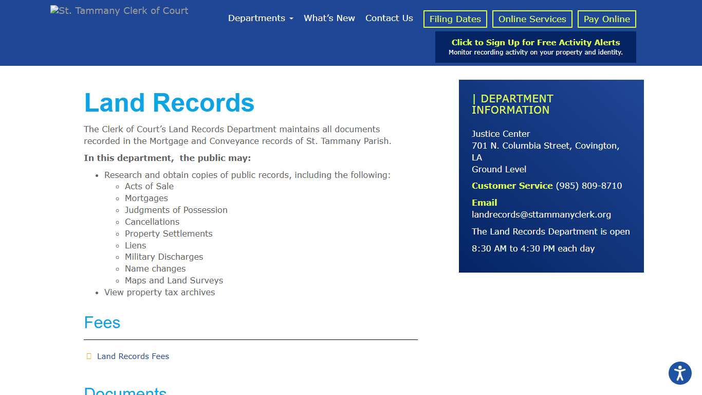
Task: Click the Fees section heading
Action: point(102,322)
